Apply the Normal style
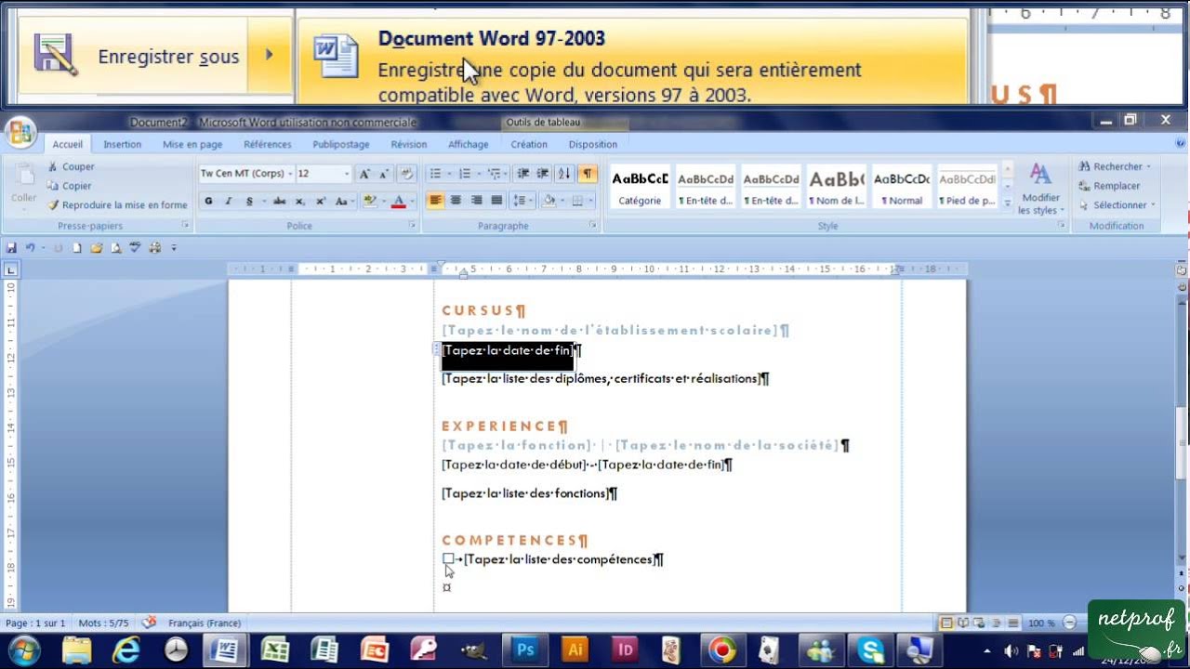Screen dimensions: 1190x669 pos(902,188)
